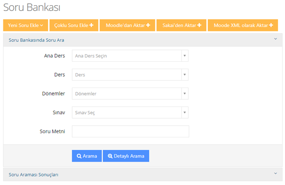The image size is (285, 185).
Task: Collapse the Soru Bankasında Soru Ara panel chevron
Action: point(276,39)
